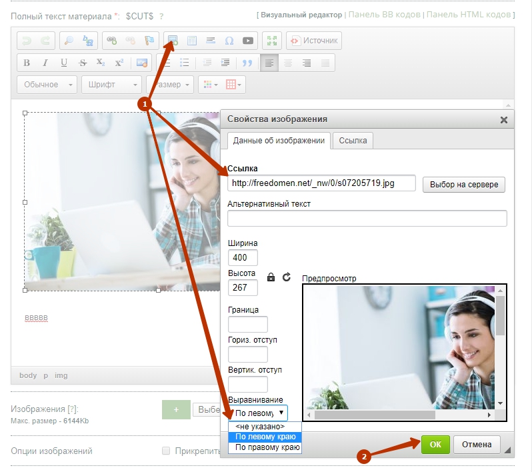
Task: Click the green plus add image button
Action: pyautogui.click(x=176, y=409)
